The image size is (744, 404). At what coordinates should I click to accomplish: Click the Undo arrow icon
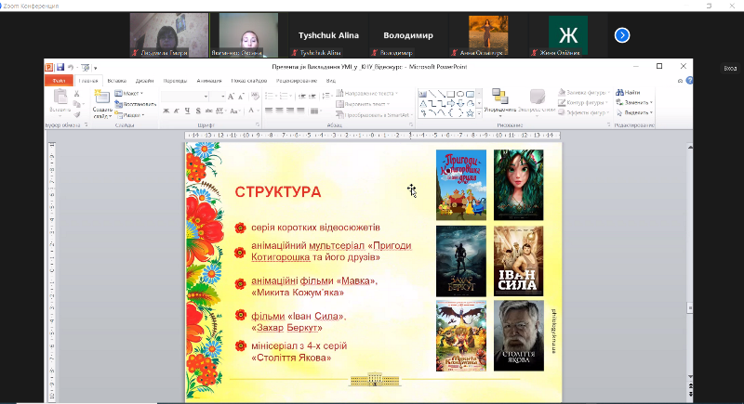(x=71, y=67)
